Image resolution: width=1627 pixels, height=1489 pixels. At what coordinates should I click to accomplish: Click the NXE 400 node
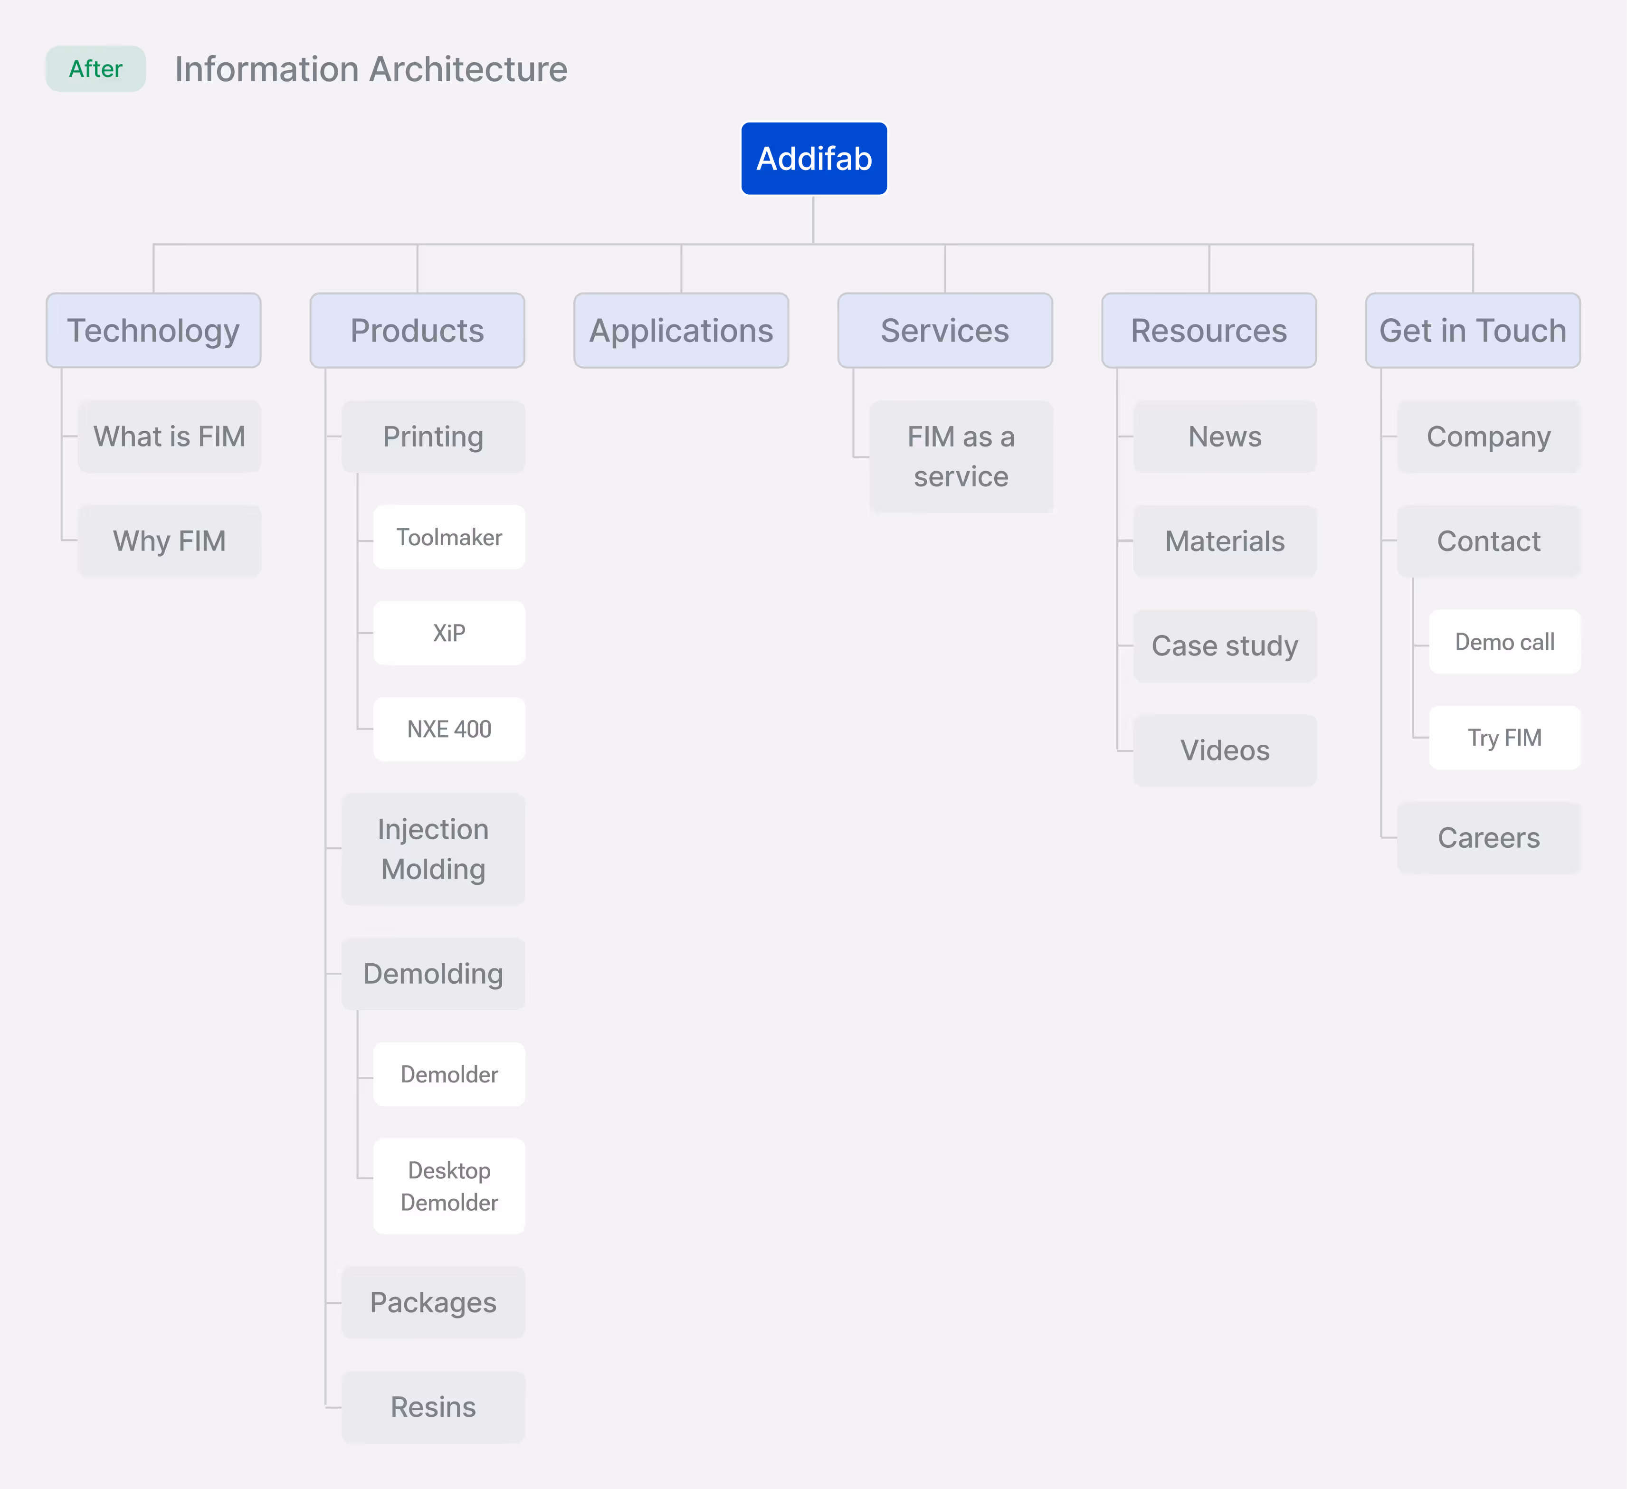[x=449, y=729]
